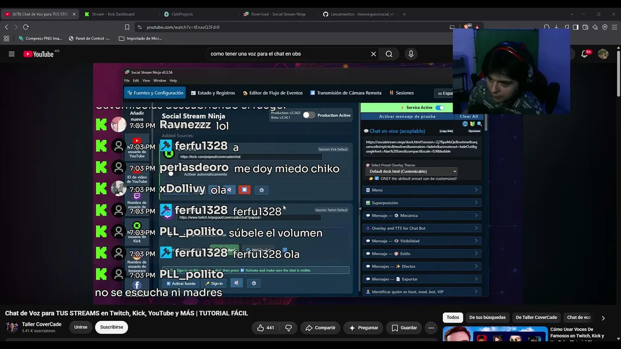
Task: Expand the Mensajes Exportar section
Action: [x=422, y=279]
